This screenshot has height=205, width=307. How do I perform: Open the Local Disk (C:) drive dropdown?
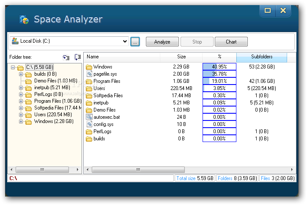(x=125, y=41)
